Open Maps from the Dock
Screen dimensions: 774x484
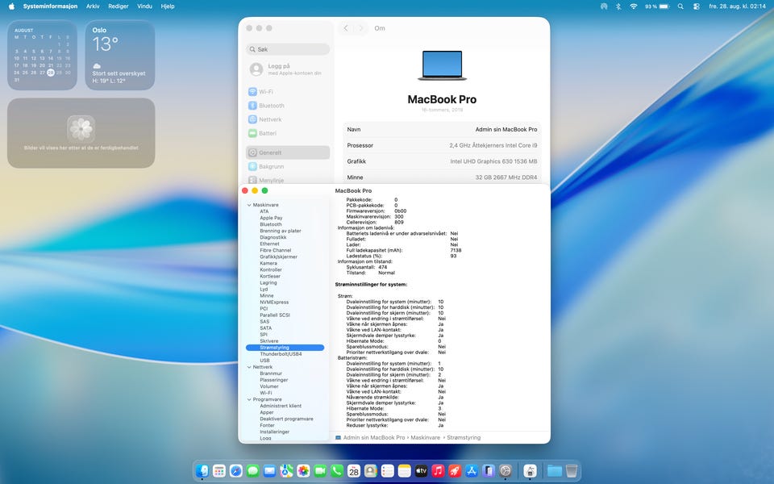tap(286, 471)
